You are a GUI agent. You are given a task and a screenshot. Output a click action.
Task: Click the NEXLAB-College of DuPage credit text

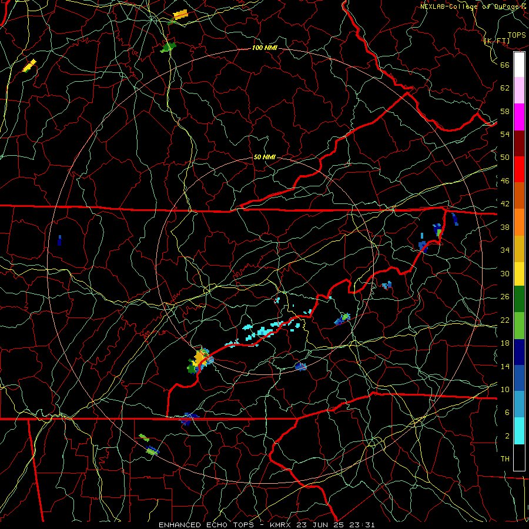(474, 6)
